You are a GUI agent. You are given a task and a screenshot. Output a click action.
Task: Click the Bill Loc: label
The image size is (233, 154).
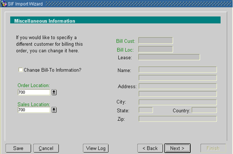tap(125, 50)
